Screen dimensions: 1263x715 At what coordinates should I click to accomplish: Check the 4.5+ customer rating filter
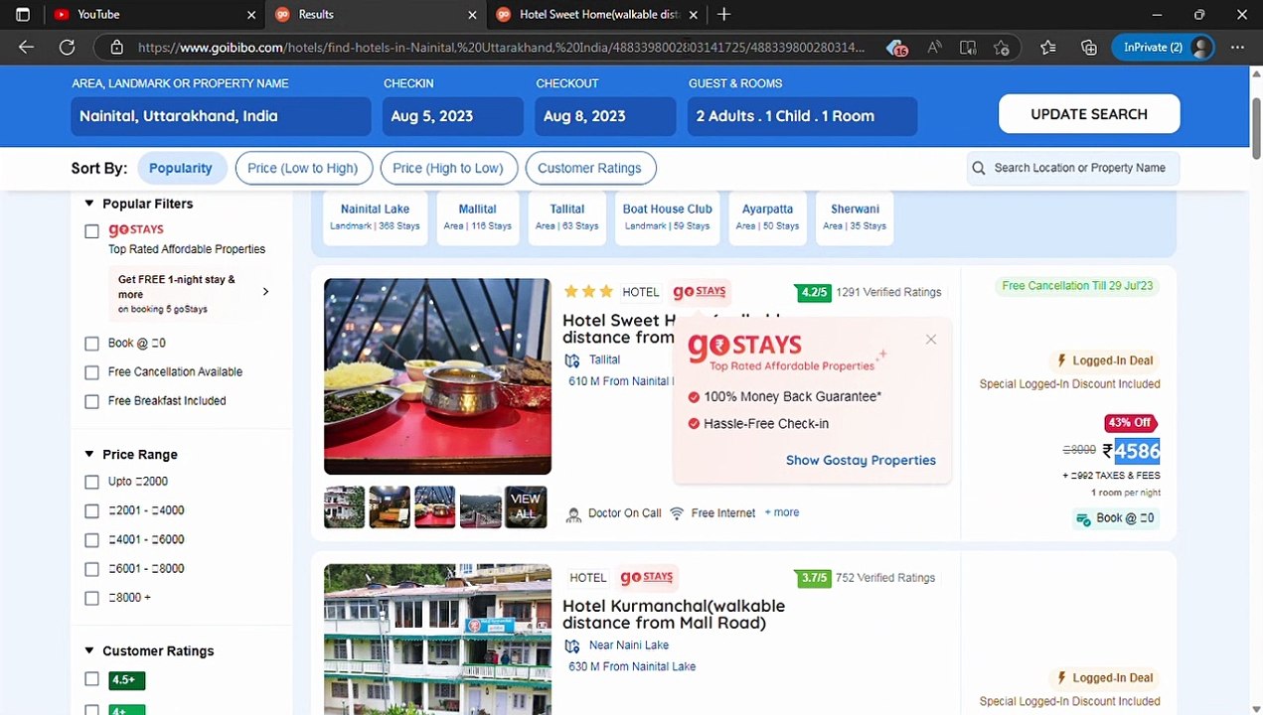click(x=91, y=679)
